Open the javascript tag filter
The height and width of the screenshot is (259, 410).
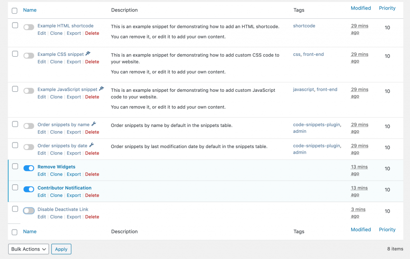[303, 89]
